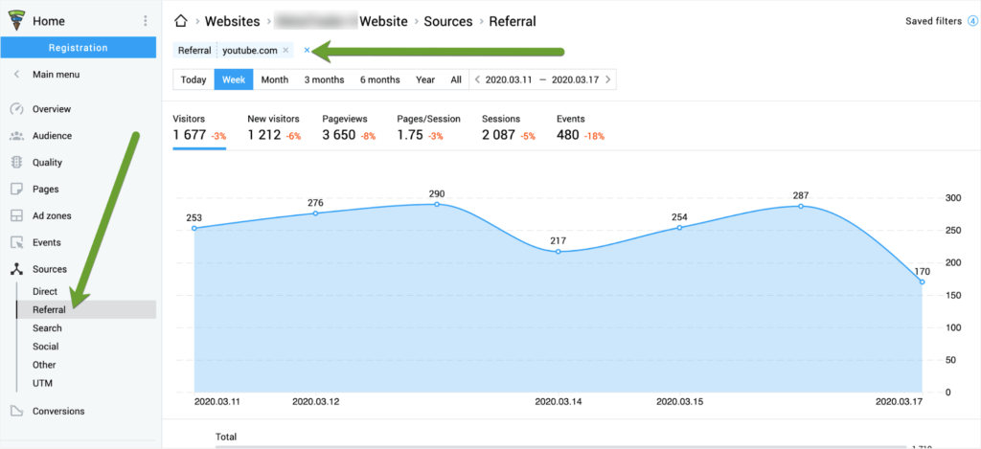Viewport: 981px width, 449px height.
Task: Click the Audience people icon
Action: 17,136
